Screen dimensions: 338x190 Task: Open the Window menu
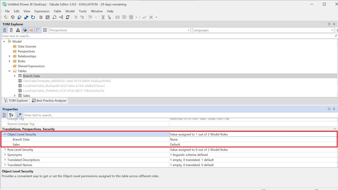tap(97, 11)
